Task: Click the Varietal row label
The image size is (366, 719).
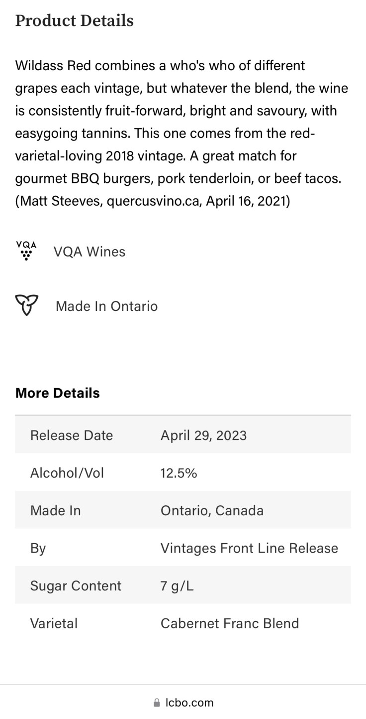Action: (54, 623)
